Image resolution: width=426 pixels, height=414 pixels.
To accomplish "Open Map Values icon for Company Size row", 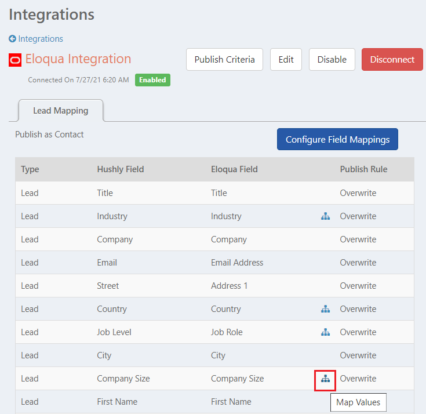I will tap(325, 379).
